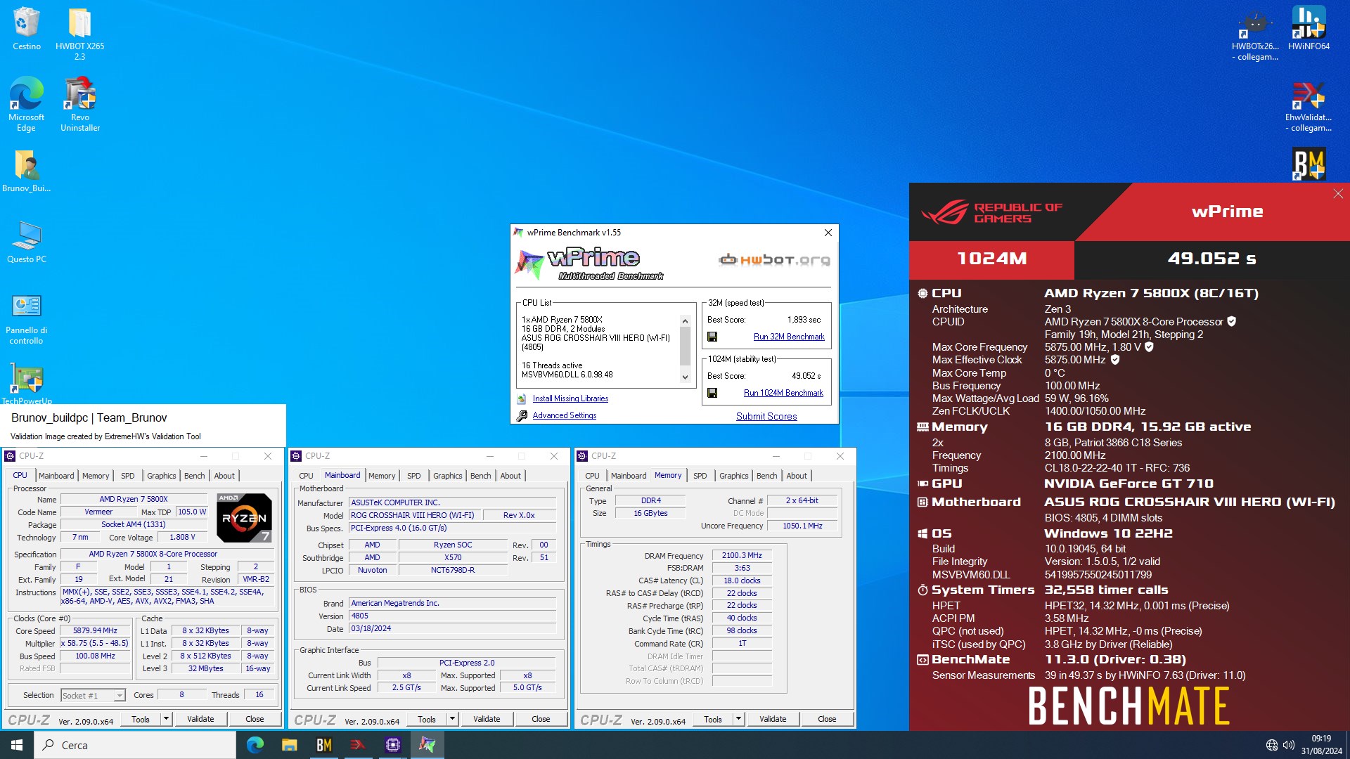Open Pannello di controllo desktop icon
The image size is (1350, 759).
(26, 319)
